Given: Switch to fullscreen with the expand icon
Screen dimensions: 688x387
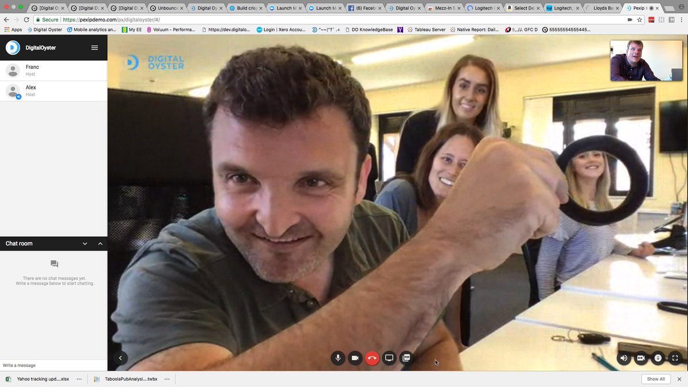Looking at the screenshot, I should coord(675,358).
